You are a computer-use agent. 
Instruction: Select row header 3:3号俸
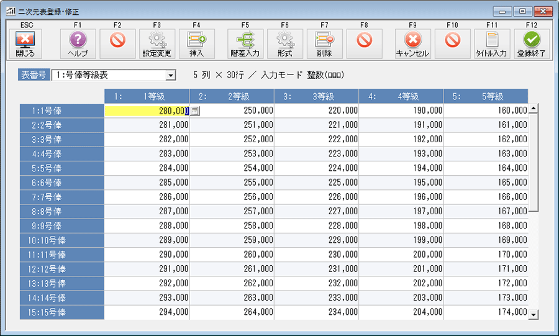point(61,139)
